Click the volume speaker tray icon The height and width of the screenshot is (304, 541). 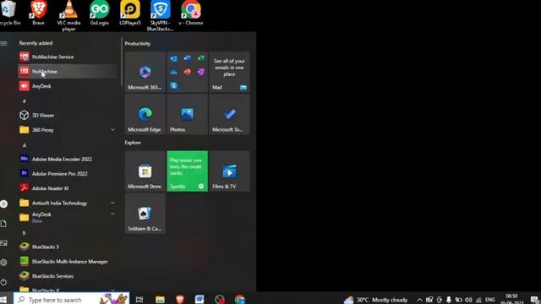pyautogui.click(x=468, y=300)
